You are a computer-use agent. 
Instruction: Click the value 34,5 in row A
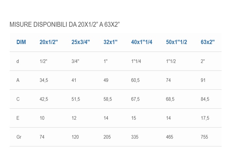point(44,80)
